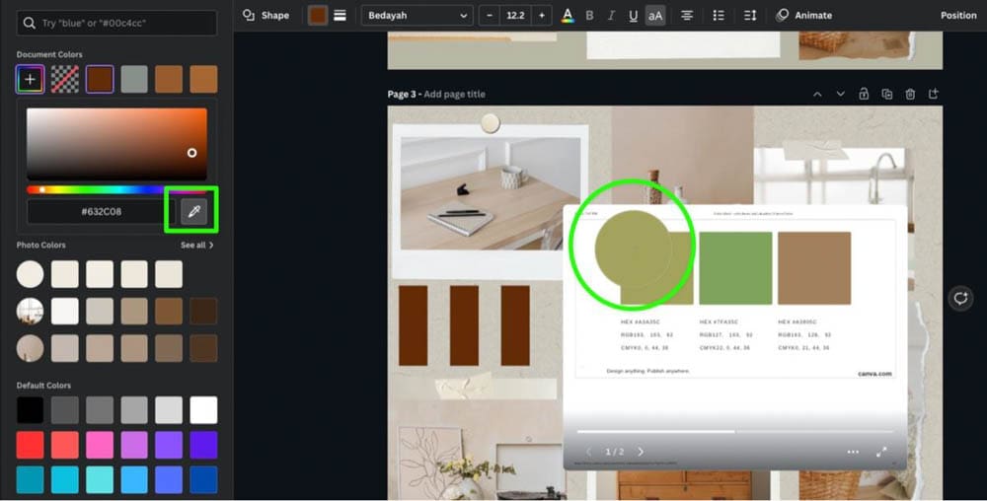Expand See all photo colors
Viewport: 987px width, 501px height.
pos(196,246)
